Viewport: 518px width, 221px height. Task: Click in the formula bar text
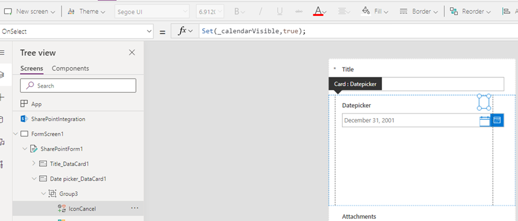(254, 31)
